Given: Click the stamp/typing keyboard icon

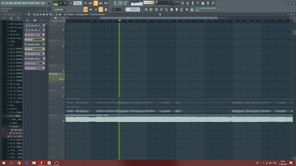Looking at the screenshot, I should pyautogui.click(x=85, y=10).
